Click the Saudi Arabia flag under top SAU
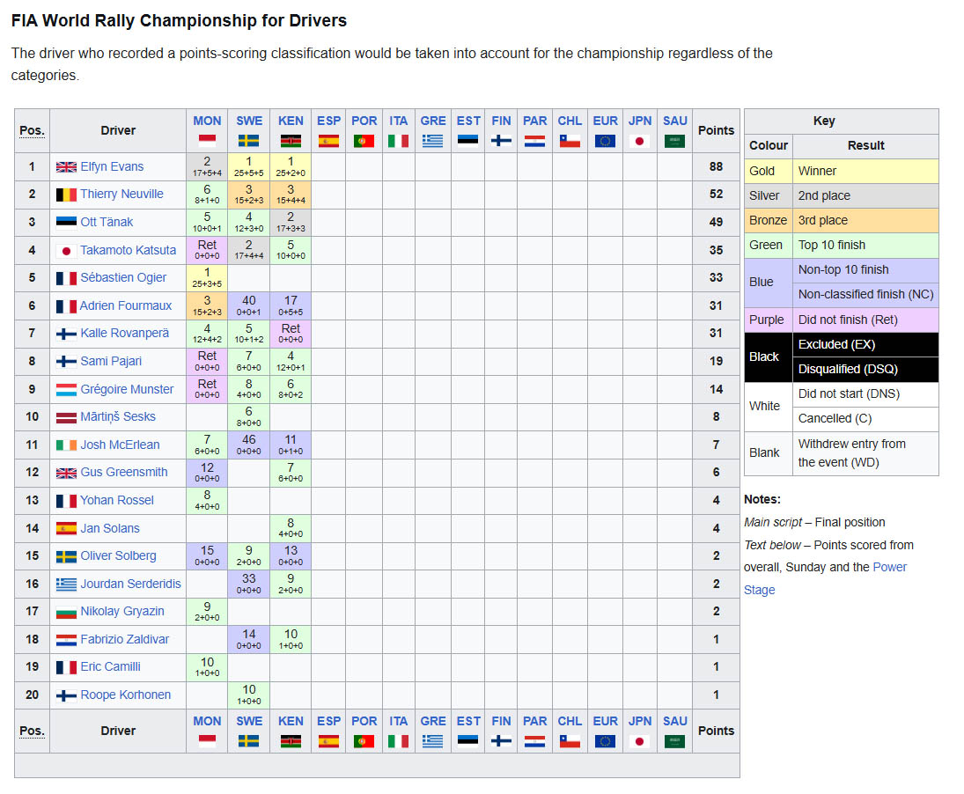The image size is (964, 794). tap(674, 141)
